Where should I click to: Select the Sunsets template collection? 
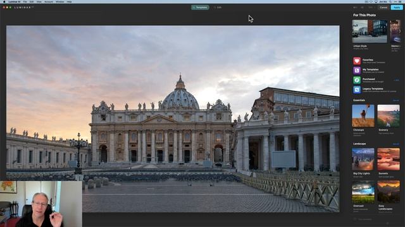(x=389, y=159)
